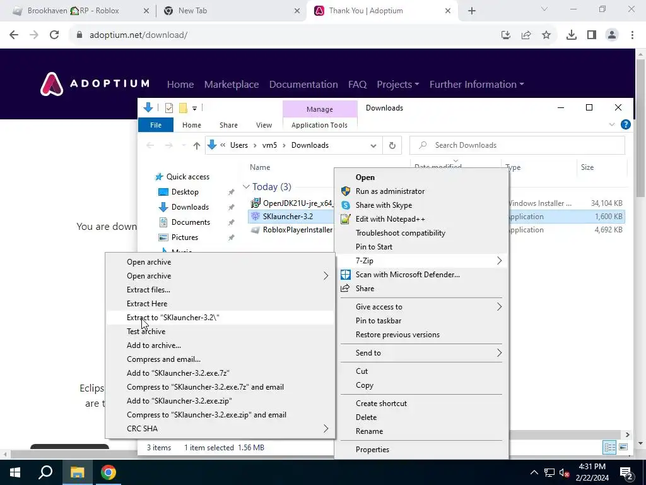
Task: Open the Give access to submenu
Action: point(422,306)
